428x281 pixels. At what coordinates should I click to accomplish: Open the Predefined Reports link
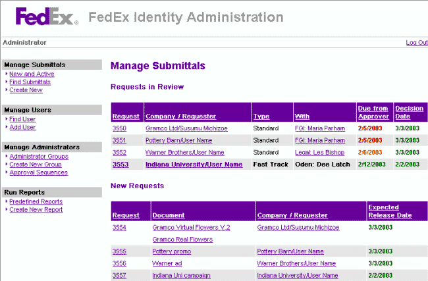[x=36, y=201]
